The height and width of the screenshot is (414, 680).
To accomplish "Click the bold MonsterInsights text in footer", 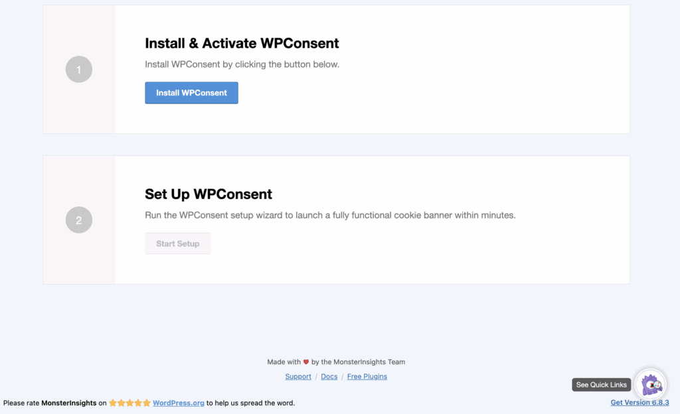I will [x=69, y=403].
